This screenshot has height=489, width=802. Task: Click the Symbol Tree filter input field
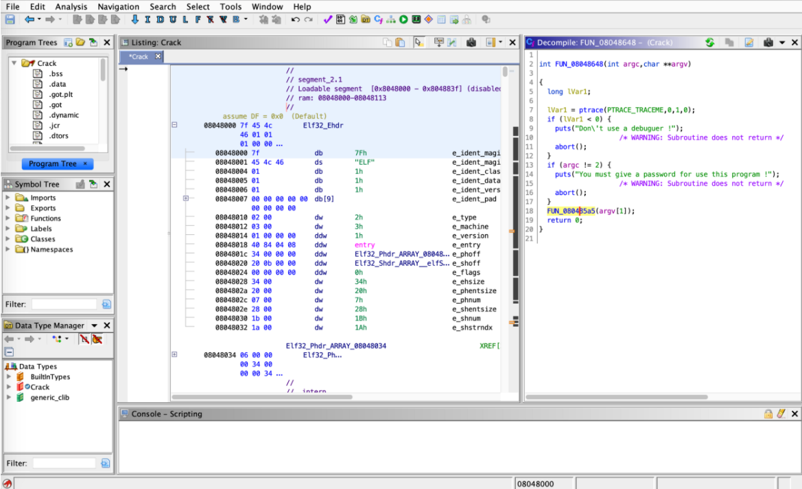pyautogui.click(x=64, y=304)
